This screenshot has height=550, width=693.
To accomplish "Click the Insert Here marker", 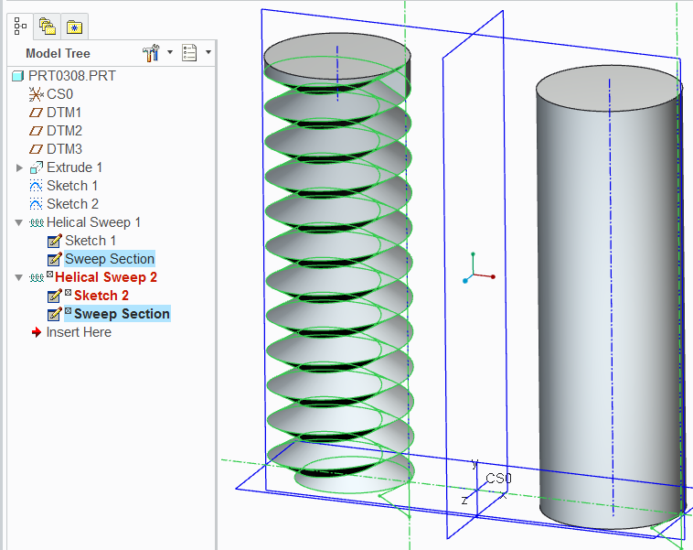I will click(x=79, y=332).
